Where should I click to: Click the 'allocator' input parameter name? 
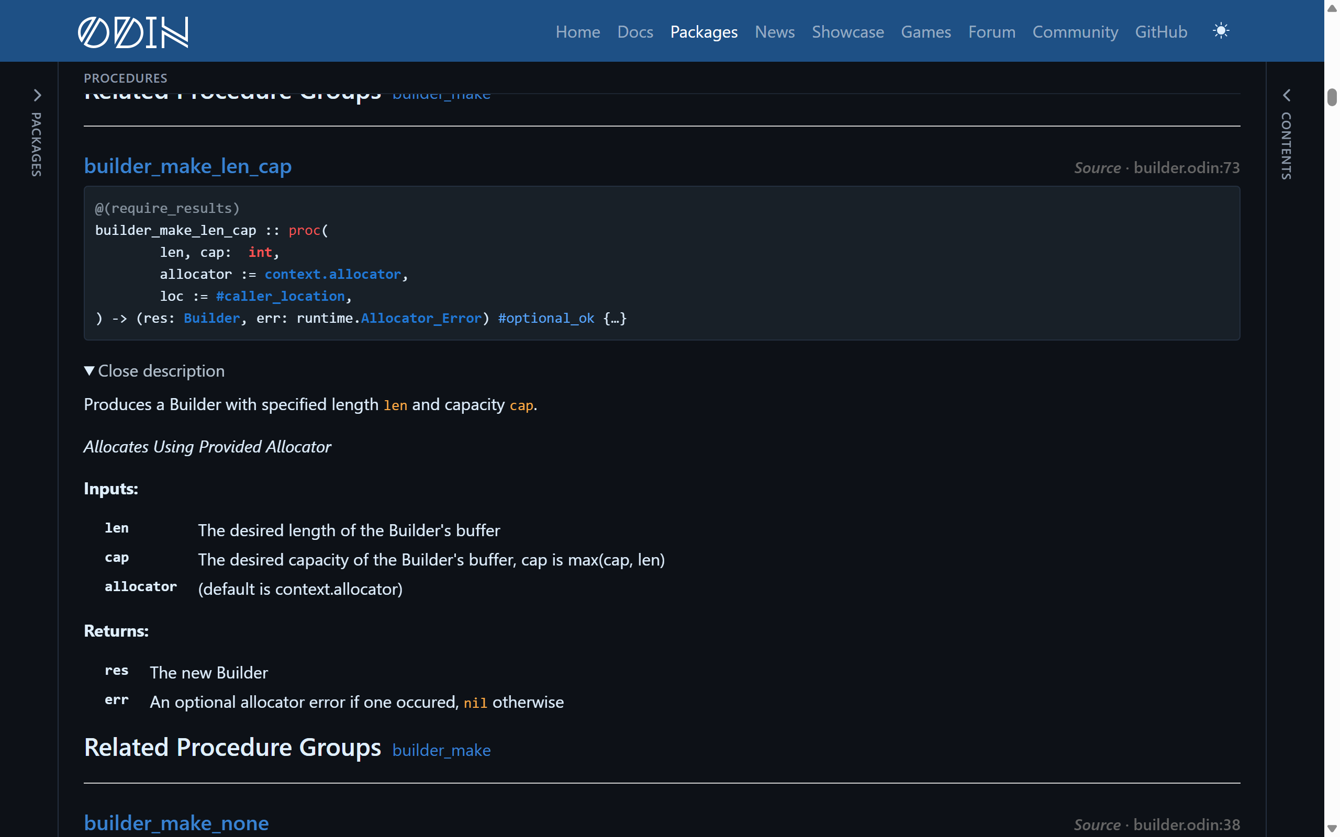point(141,587)
